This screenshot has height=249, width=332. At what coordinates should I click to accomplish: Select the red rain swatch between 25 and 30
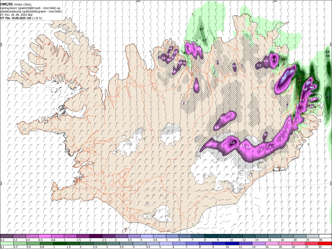(x=312, y=243)
